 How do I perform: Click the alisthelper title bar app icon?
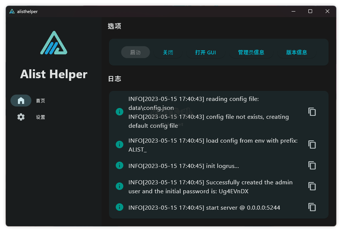(12, 12)
